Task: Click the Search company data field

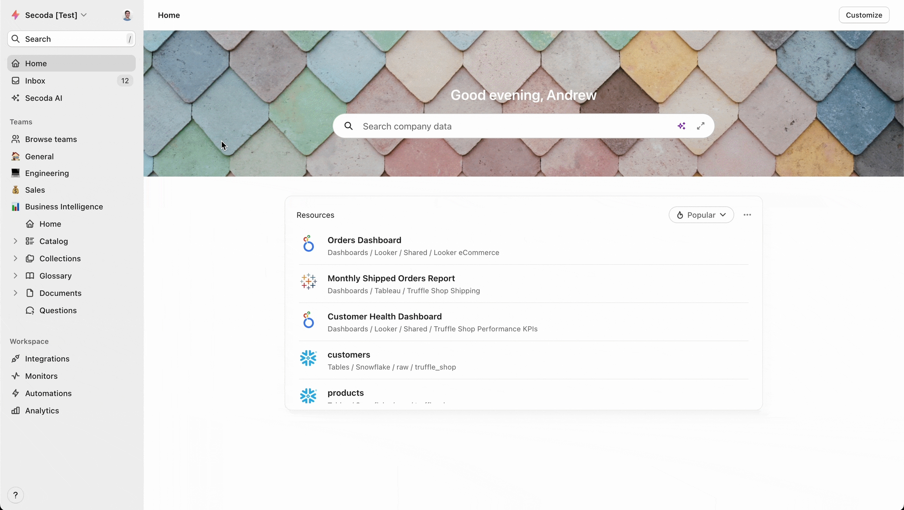Action: pos(510,126)
